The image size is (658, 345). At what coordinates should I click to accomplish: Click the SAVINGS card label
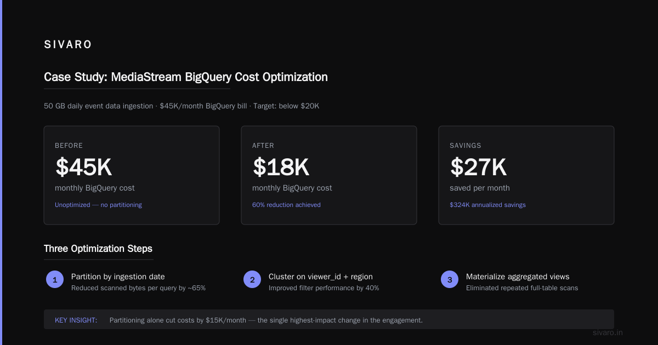pyautogui.click(x=466, y=146)
